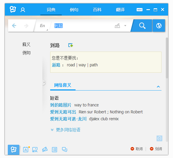Maximize the dictionary window
The height and width of the screenshot is (158, 173).
coord(155,10)
